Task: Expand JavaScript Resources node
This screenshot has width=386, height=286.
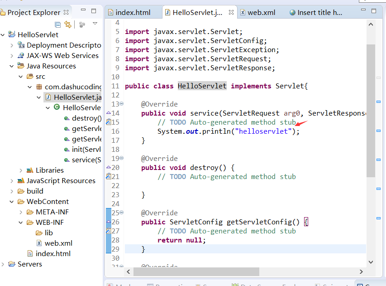Action: (12, 181)
